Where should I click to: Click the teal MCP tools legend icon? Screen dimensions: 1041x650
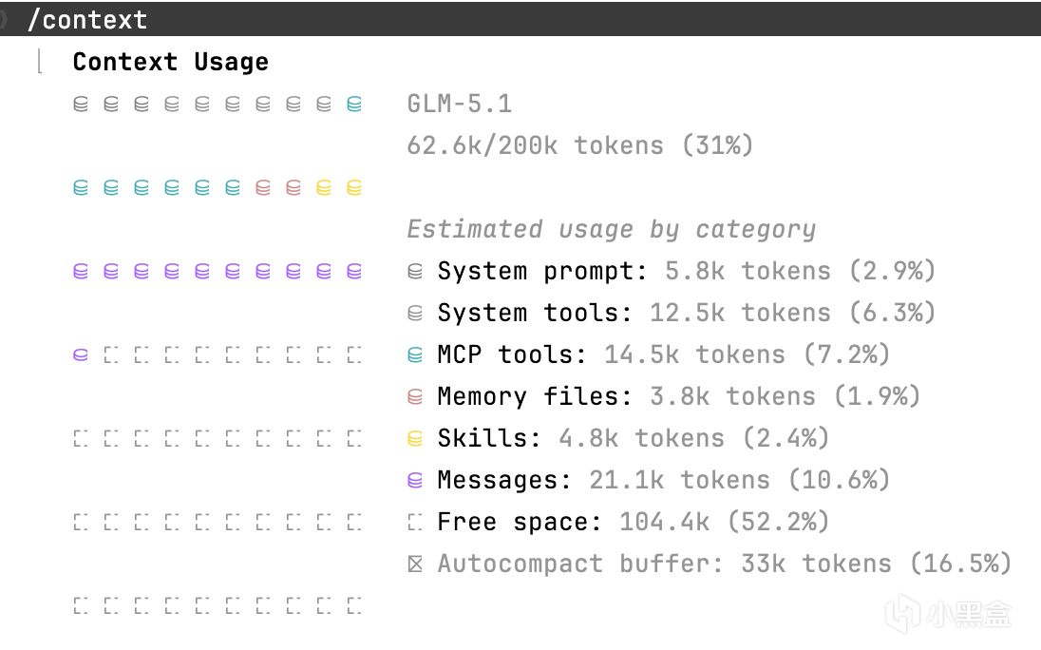coord(414,355)
